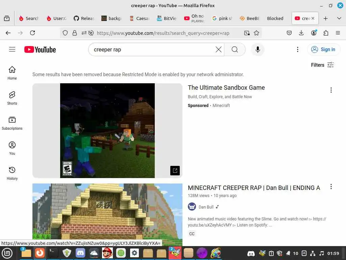This screenshot has height=260, width=346.
Task: Reload the current page
Action: tap(32, 33)
